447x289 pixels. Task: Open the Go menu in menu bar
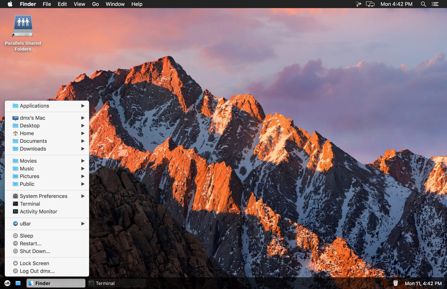tap(95, 4)
